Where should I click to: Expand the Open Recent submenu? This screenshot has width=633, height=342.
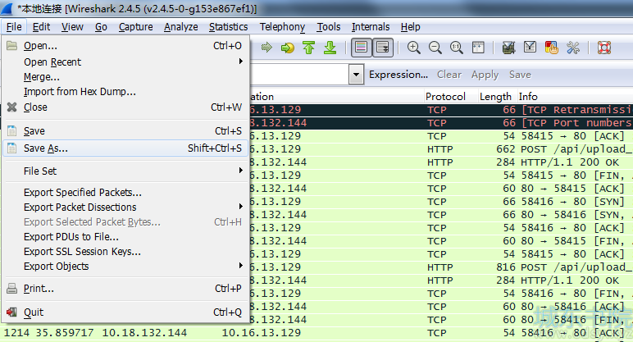click(x=125, y=62)
